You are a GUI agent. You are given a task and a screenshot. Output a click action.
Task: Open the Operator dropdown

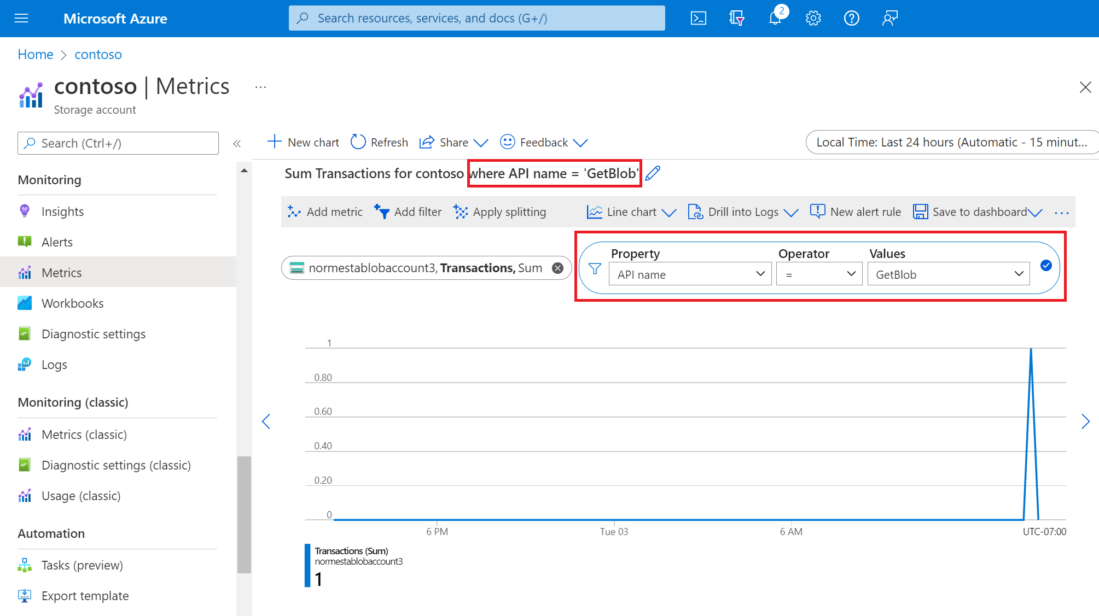click(x=819, y=274)
